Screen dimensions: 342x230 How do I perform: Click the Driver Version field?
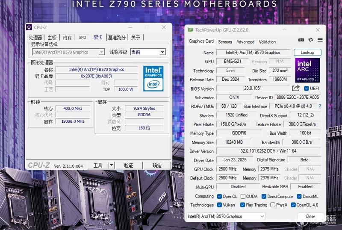tap(268, 151)
